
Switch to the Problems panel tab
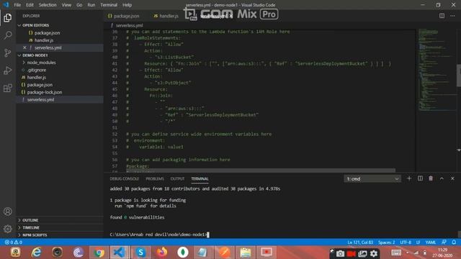coord(155,179)
